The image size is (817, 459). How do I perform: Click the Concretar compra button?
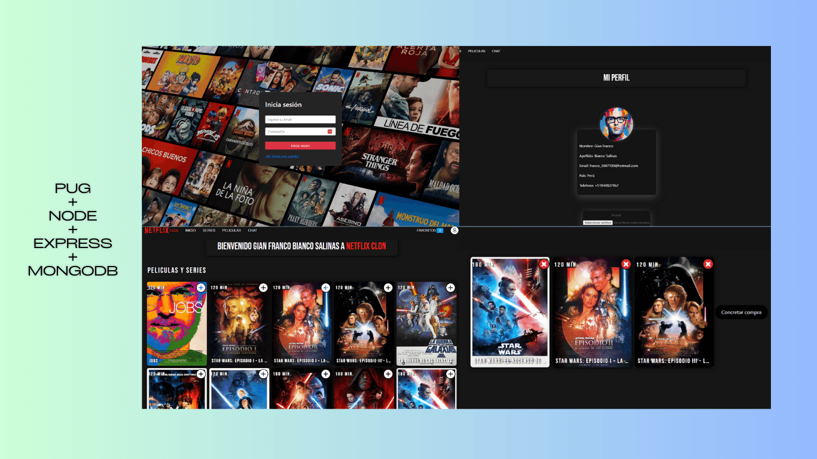pyautogui.click(x=740, y=313)
